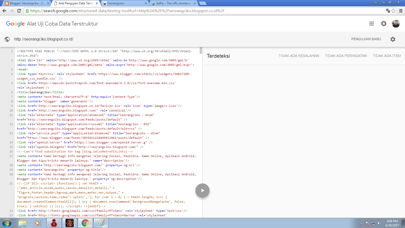Click the rel='canonical' link code line
Viewport: 405px width, 228px height.
(74, 110)
